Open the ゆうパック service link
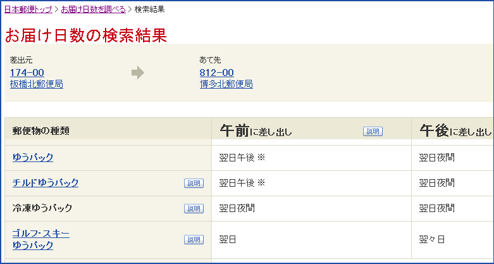This screenshot has width=494, height=264. (33, 158)
